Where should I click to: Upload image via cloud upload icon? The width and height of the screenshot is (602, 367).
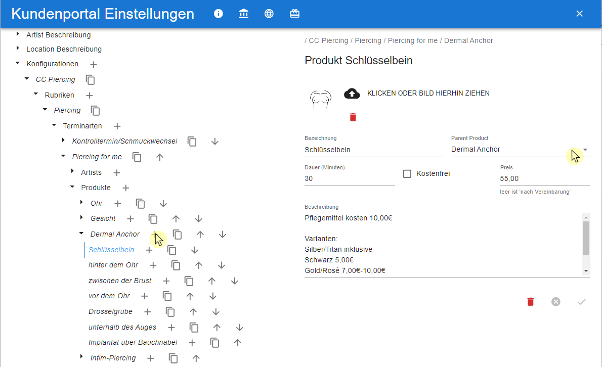coord(352,94)
